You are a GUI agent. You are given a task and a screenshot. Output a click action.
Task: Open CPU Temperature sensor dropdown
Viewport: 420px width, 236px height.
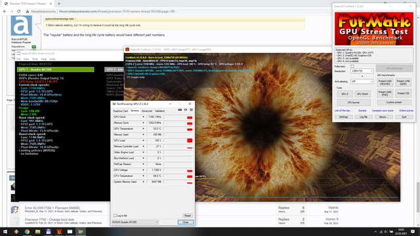143,176
